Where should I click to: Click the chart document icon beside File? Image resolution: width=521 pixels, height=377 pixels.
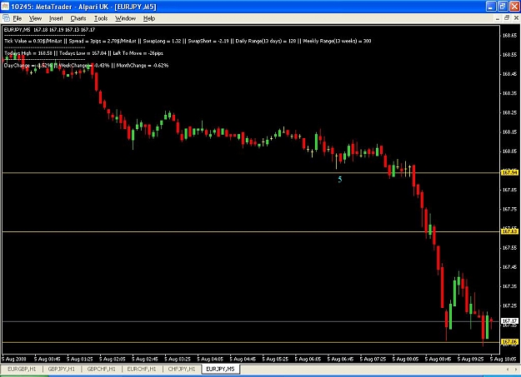(6, 18)
